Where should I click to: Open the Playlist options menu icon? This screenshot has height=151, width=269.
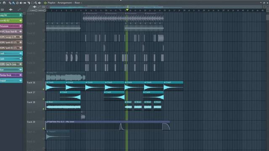45,3
